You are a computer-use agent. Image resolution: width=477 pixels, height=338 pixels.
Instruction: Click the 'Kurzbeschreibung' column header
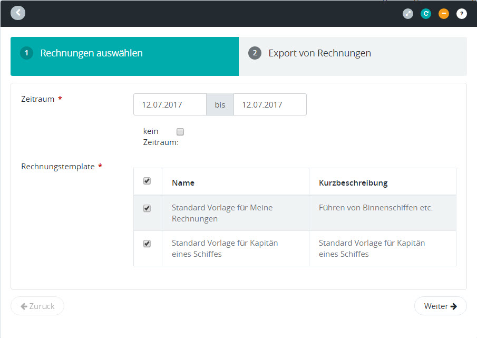[x=353, y=183]
